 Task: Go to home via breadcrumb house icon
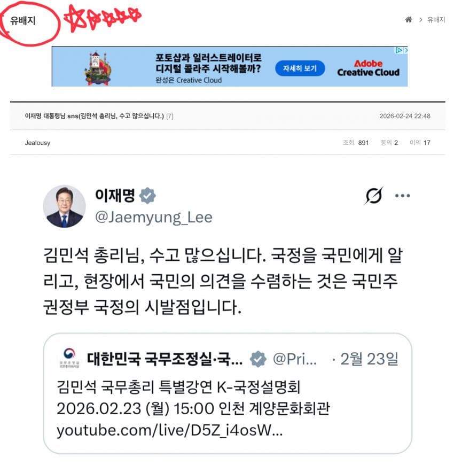point(409,20)
